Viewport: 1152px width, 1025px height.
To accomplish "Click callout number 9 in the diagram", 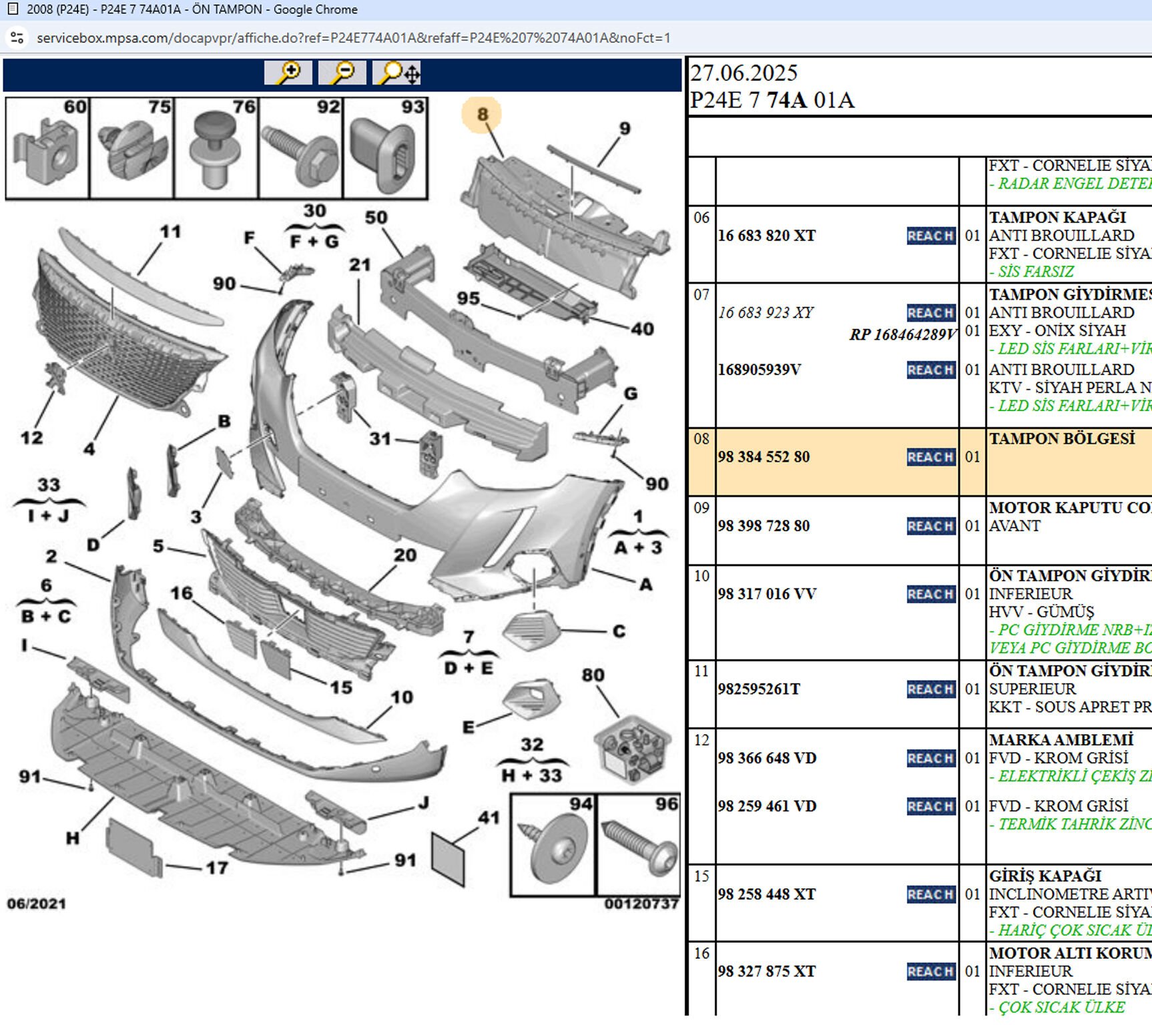I will 625,128.
